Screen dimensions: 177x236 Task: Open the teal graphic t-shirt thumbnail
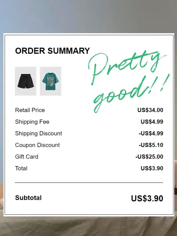pyautogui.click(x=51, y=81)
